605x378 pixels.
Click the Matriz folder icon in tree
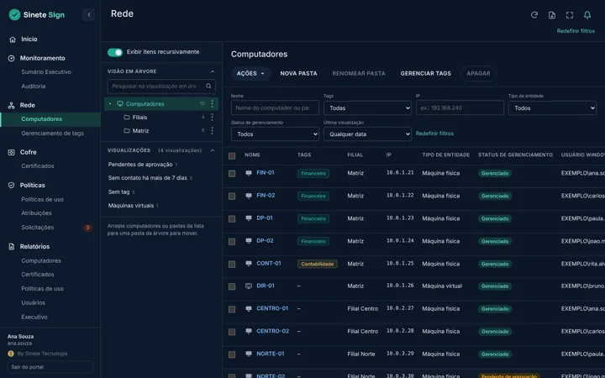pos(127,131)
